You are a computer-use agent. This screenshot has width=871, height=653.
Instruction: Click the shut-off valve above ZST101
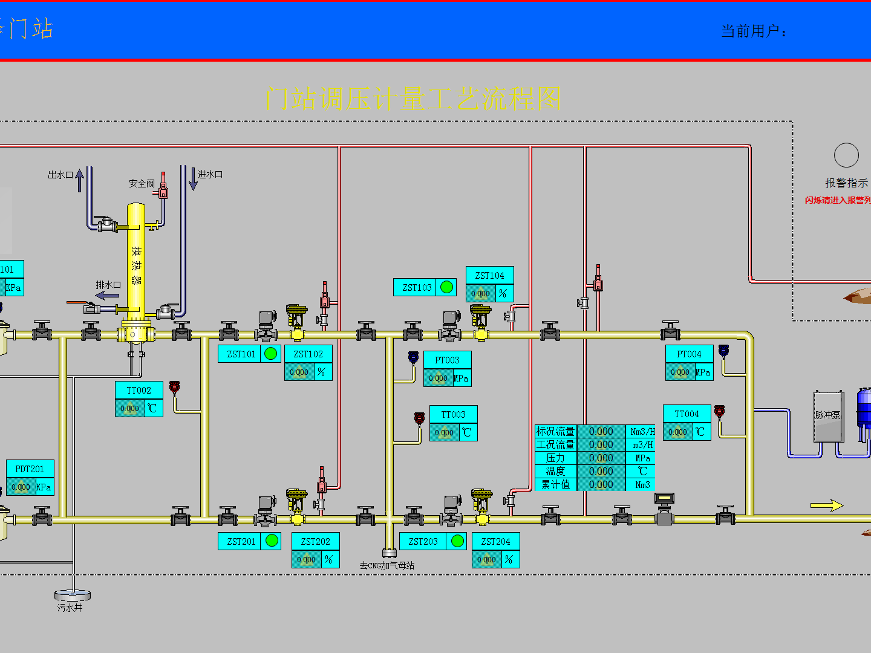tap(267, 326)
